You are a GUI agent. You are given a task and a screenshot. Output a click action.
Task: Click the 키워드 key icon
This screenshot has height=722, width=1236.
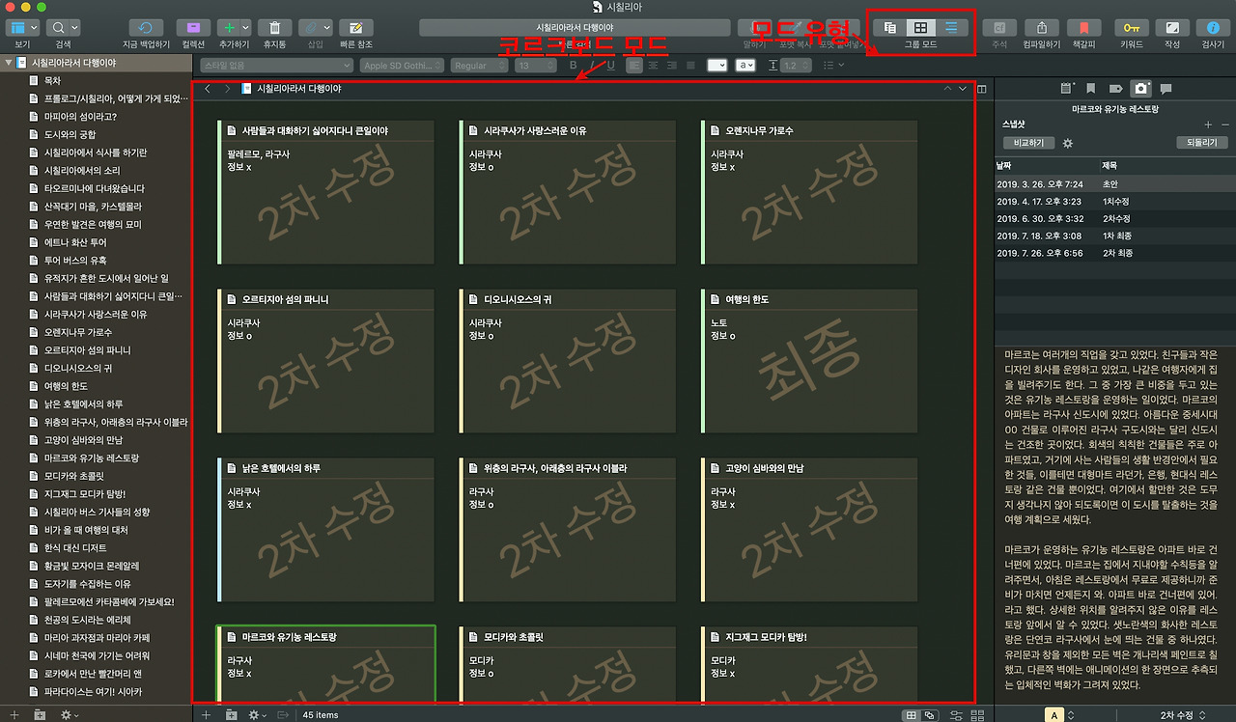tap(1132, 28)
